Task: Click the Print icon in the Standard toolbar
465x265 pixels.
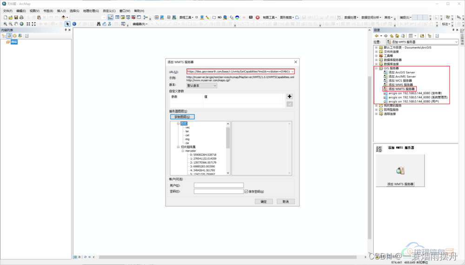Action: point(21,18)
